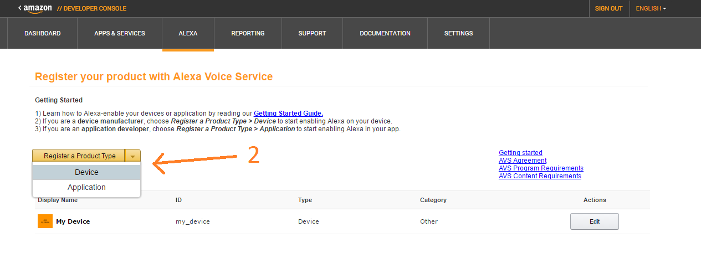Choose Application from the dropdown list
The width and height of the screenshot is (701, 253).
(86, 187)
